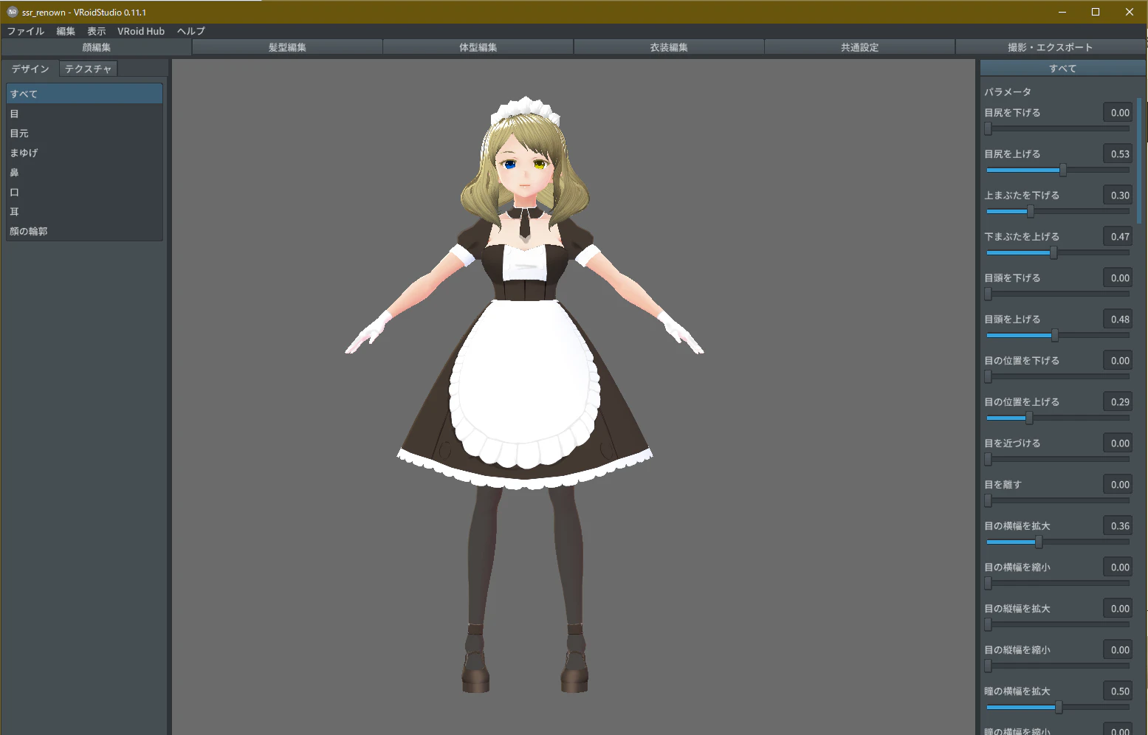Switch to the 体型編集 tab
Screen dimensions: 1148x735
pos(478,47)
